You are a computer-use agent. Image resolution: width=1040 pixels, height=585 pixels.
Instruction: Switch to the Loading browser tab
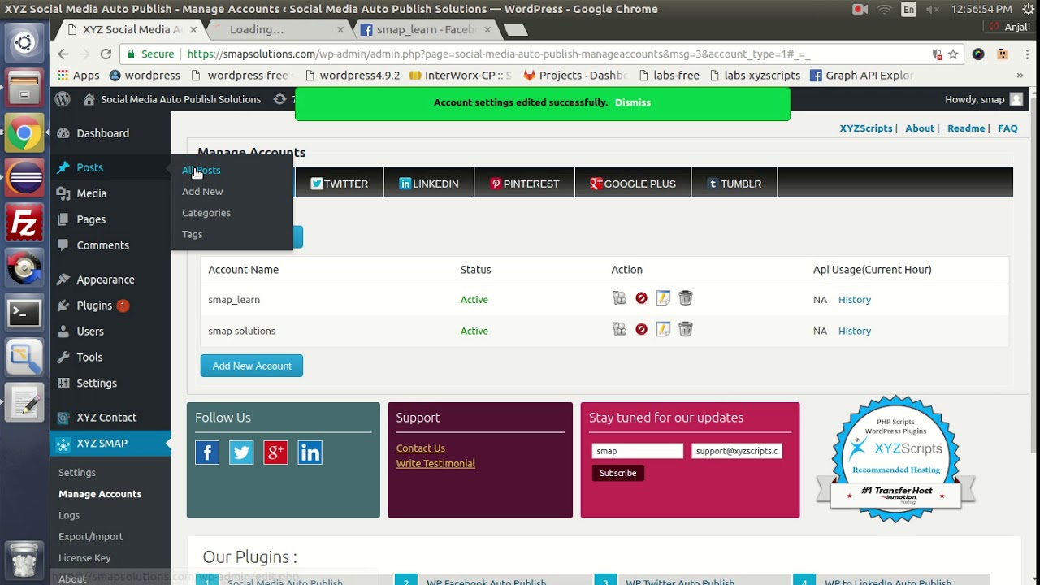tap(276, 30)
